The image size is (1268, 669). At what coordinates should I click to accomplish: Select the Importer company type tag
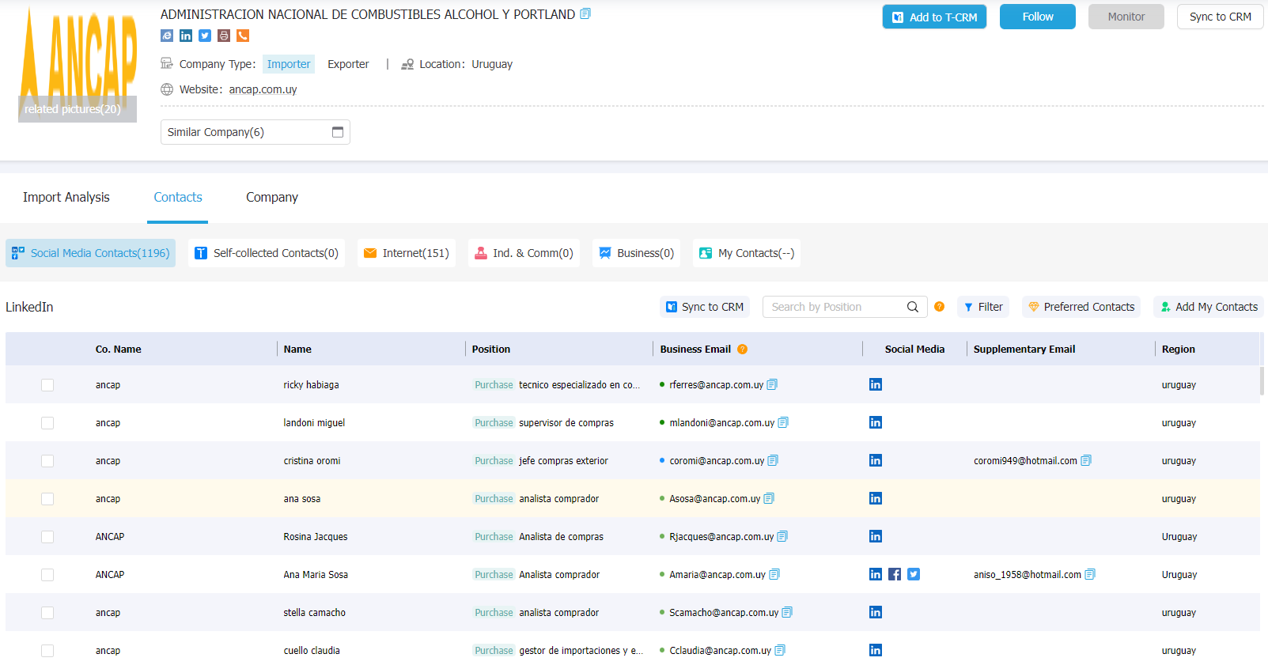pyautogui.click(x=289, y=64)
